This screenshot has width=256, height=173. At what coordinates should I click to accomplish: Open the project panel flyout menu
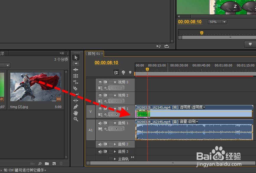click(62, 53)
